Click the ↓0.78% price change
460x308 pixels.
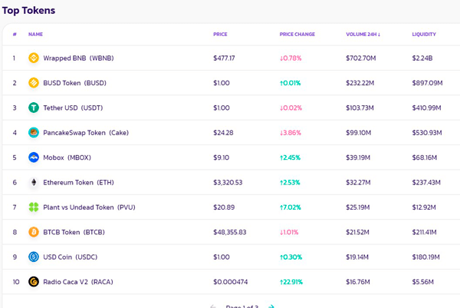tap(291, 58)
